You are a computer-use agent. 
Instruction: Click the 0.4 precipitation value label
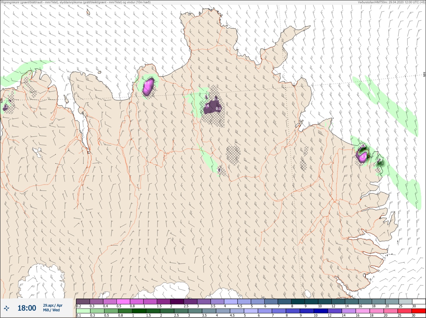(206, 106)
